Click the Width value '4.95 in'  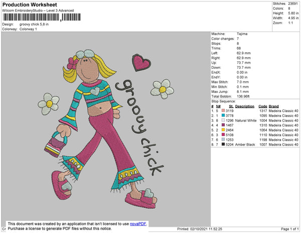(293, 18)
